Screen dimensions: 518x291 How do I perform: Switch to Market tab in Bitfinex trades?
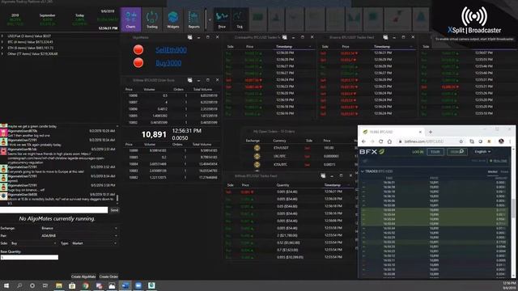[492, 171]
